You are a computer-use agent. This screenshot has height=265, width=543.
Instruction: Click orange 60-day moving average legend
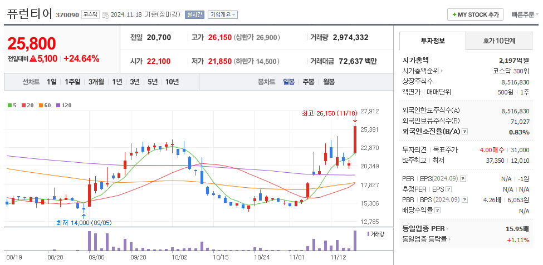45,106
